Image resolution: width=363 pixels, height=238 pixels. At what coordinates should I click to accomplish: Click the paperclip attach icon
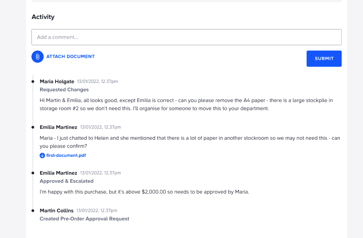click(x=37, y=56)
